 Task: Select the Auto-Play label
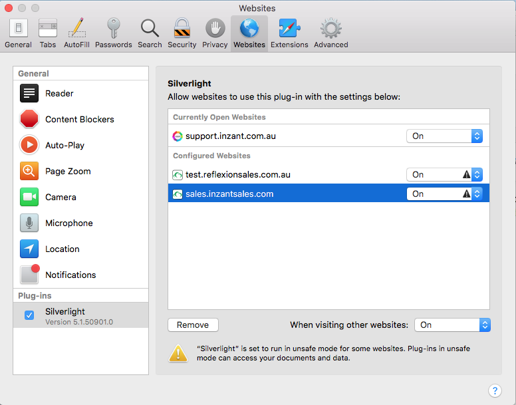click(x=64, y=146)
